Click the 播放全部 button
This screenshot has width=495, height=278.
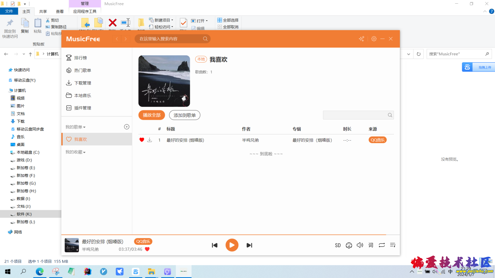pos(151,115)
